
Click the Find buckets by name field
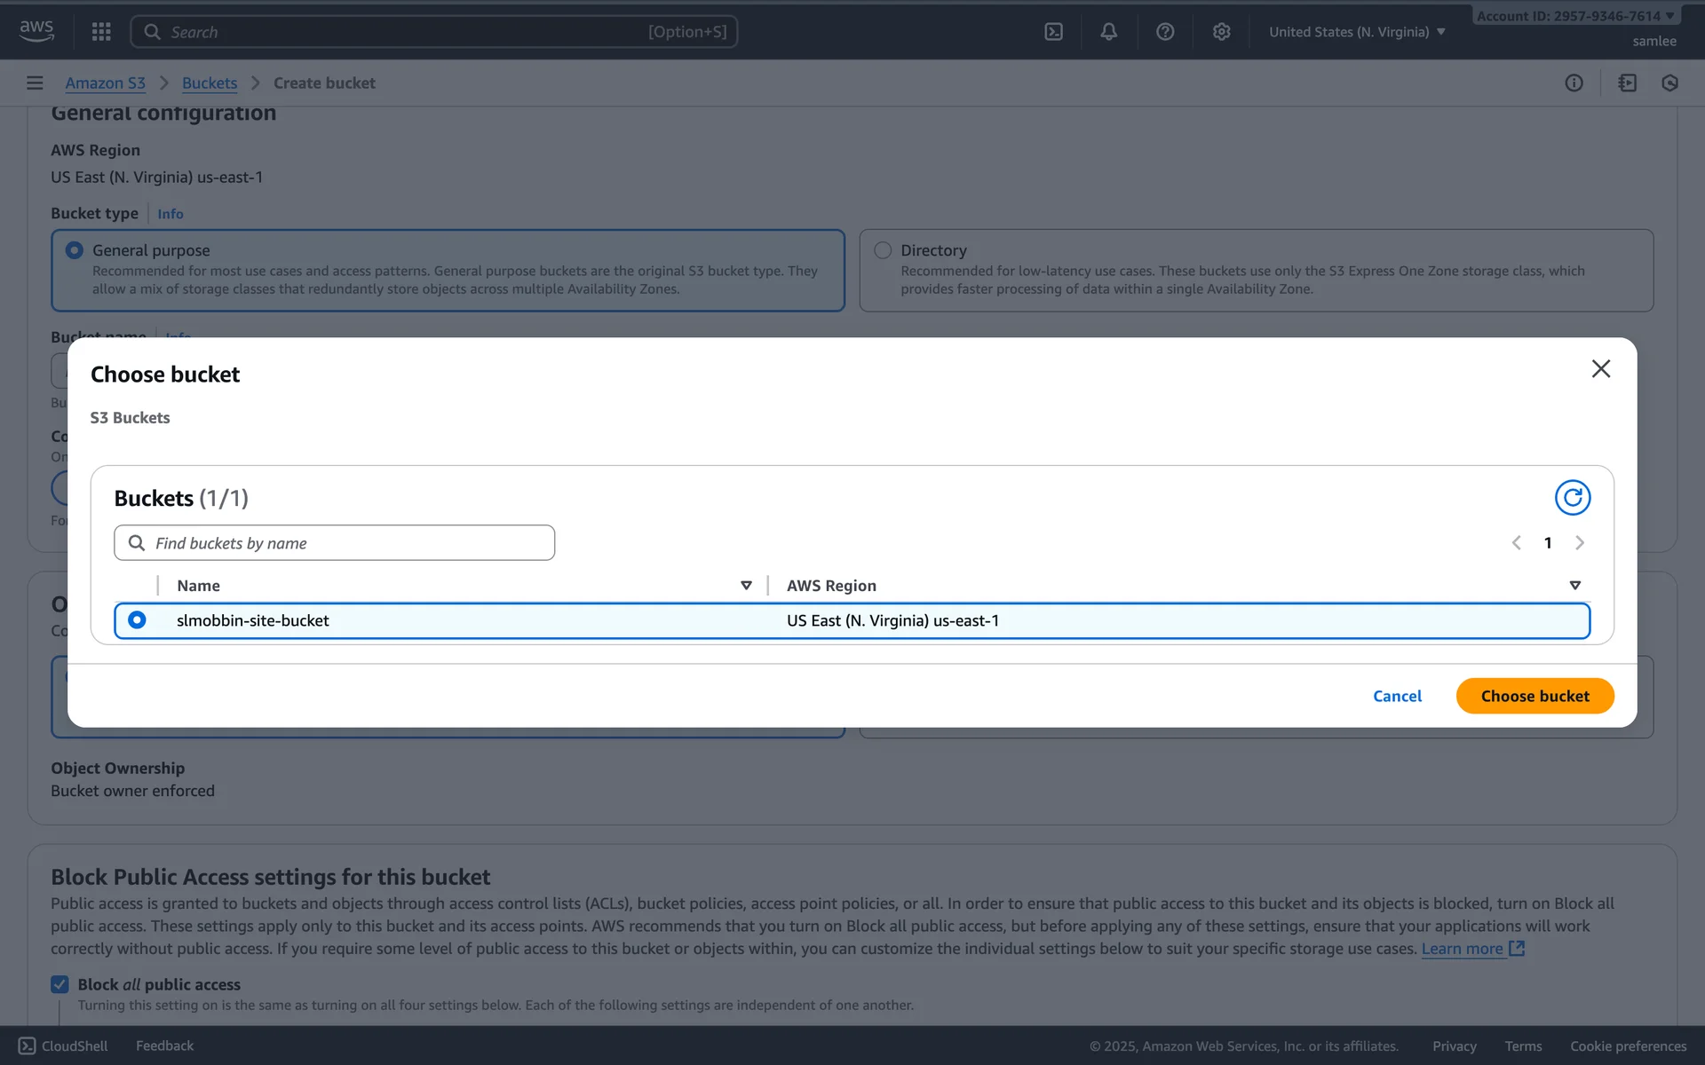346,543
